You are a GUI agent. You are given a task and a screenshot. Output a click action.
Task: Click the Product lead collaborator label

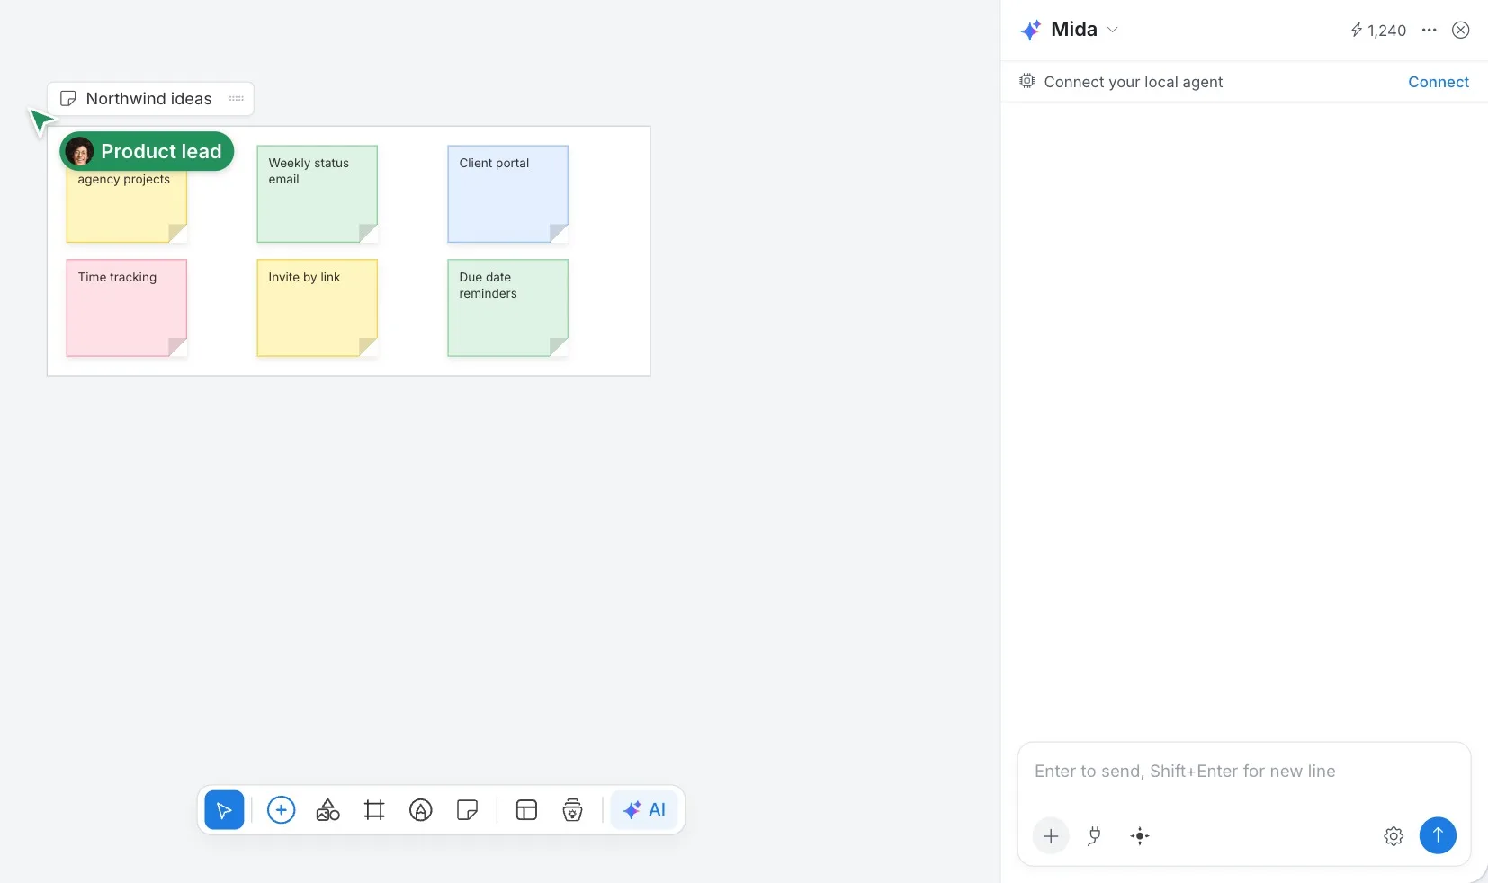147,151
